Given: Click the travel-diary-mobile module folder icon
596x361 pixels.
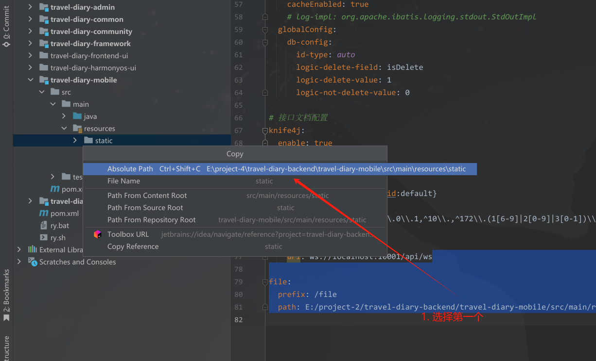Looking at the screenshot, I should pyautogui.click(x=44, y=80).
